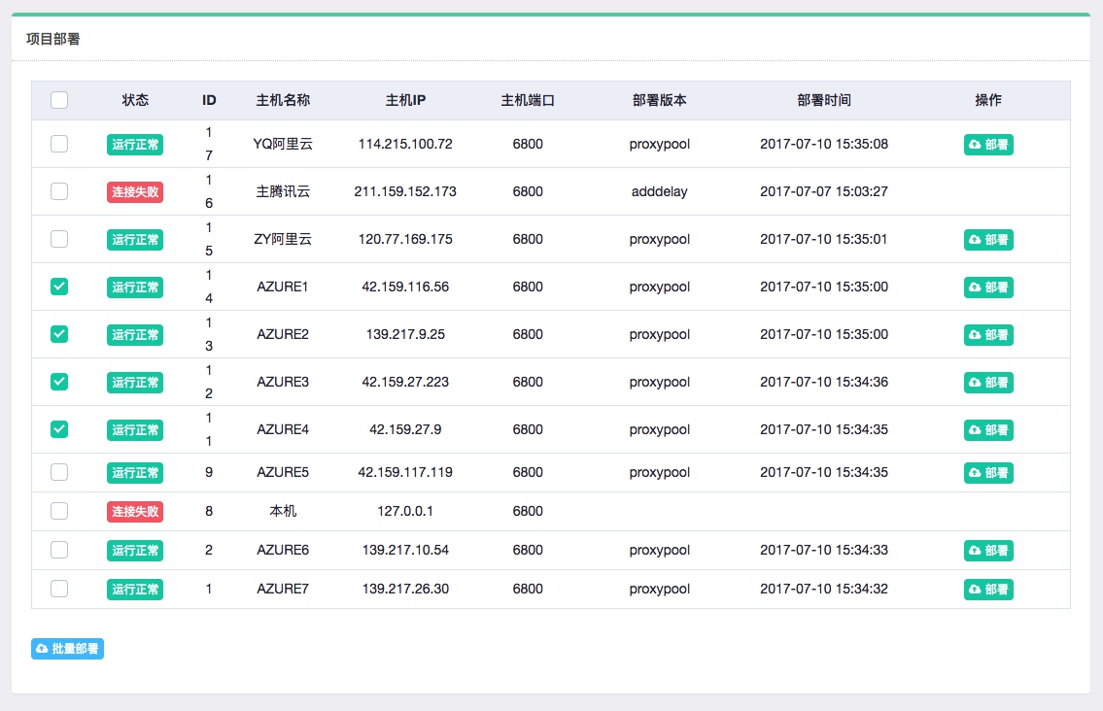Click IP address 211.159.152.173
Screen dimensions: 1103x711
405,191
